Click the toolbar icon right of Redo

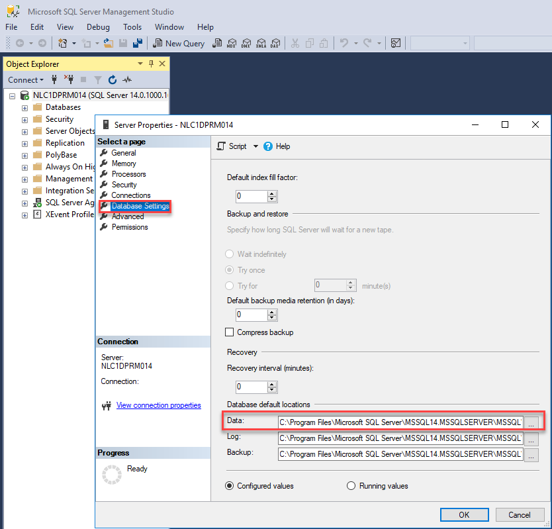[x=396, y=43]
